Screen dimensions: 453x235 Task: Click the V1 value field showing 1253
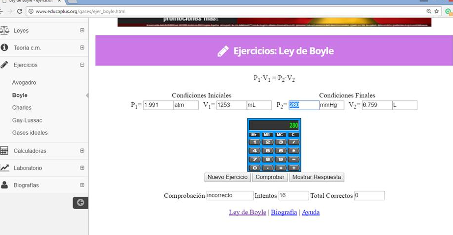232,105
